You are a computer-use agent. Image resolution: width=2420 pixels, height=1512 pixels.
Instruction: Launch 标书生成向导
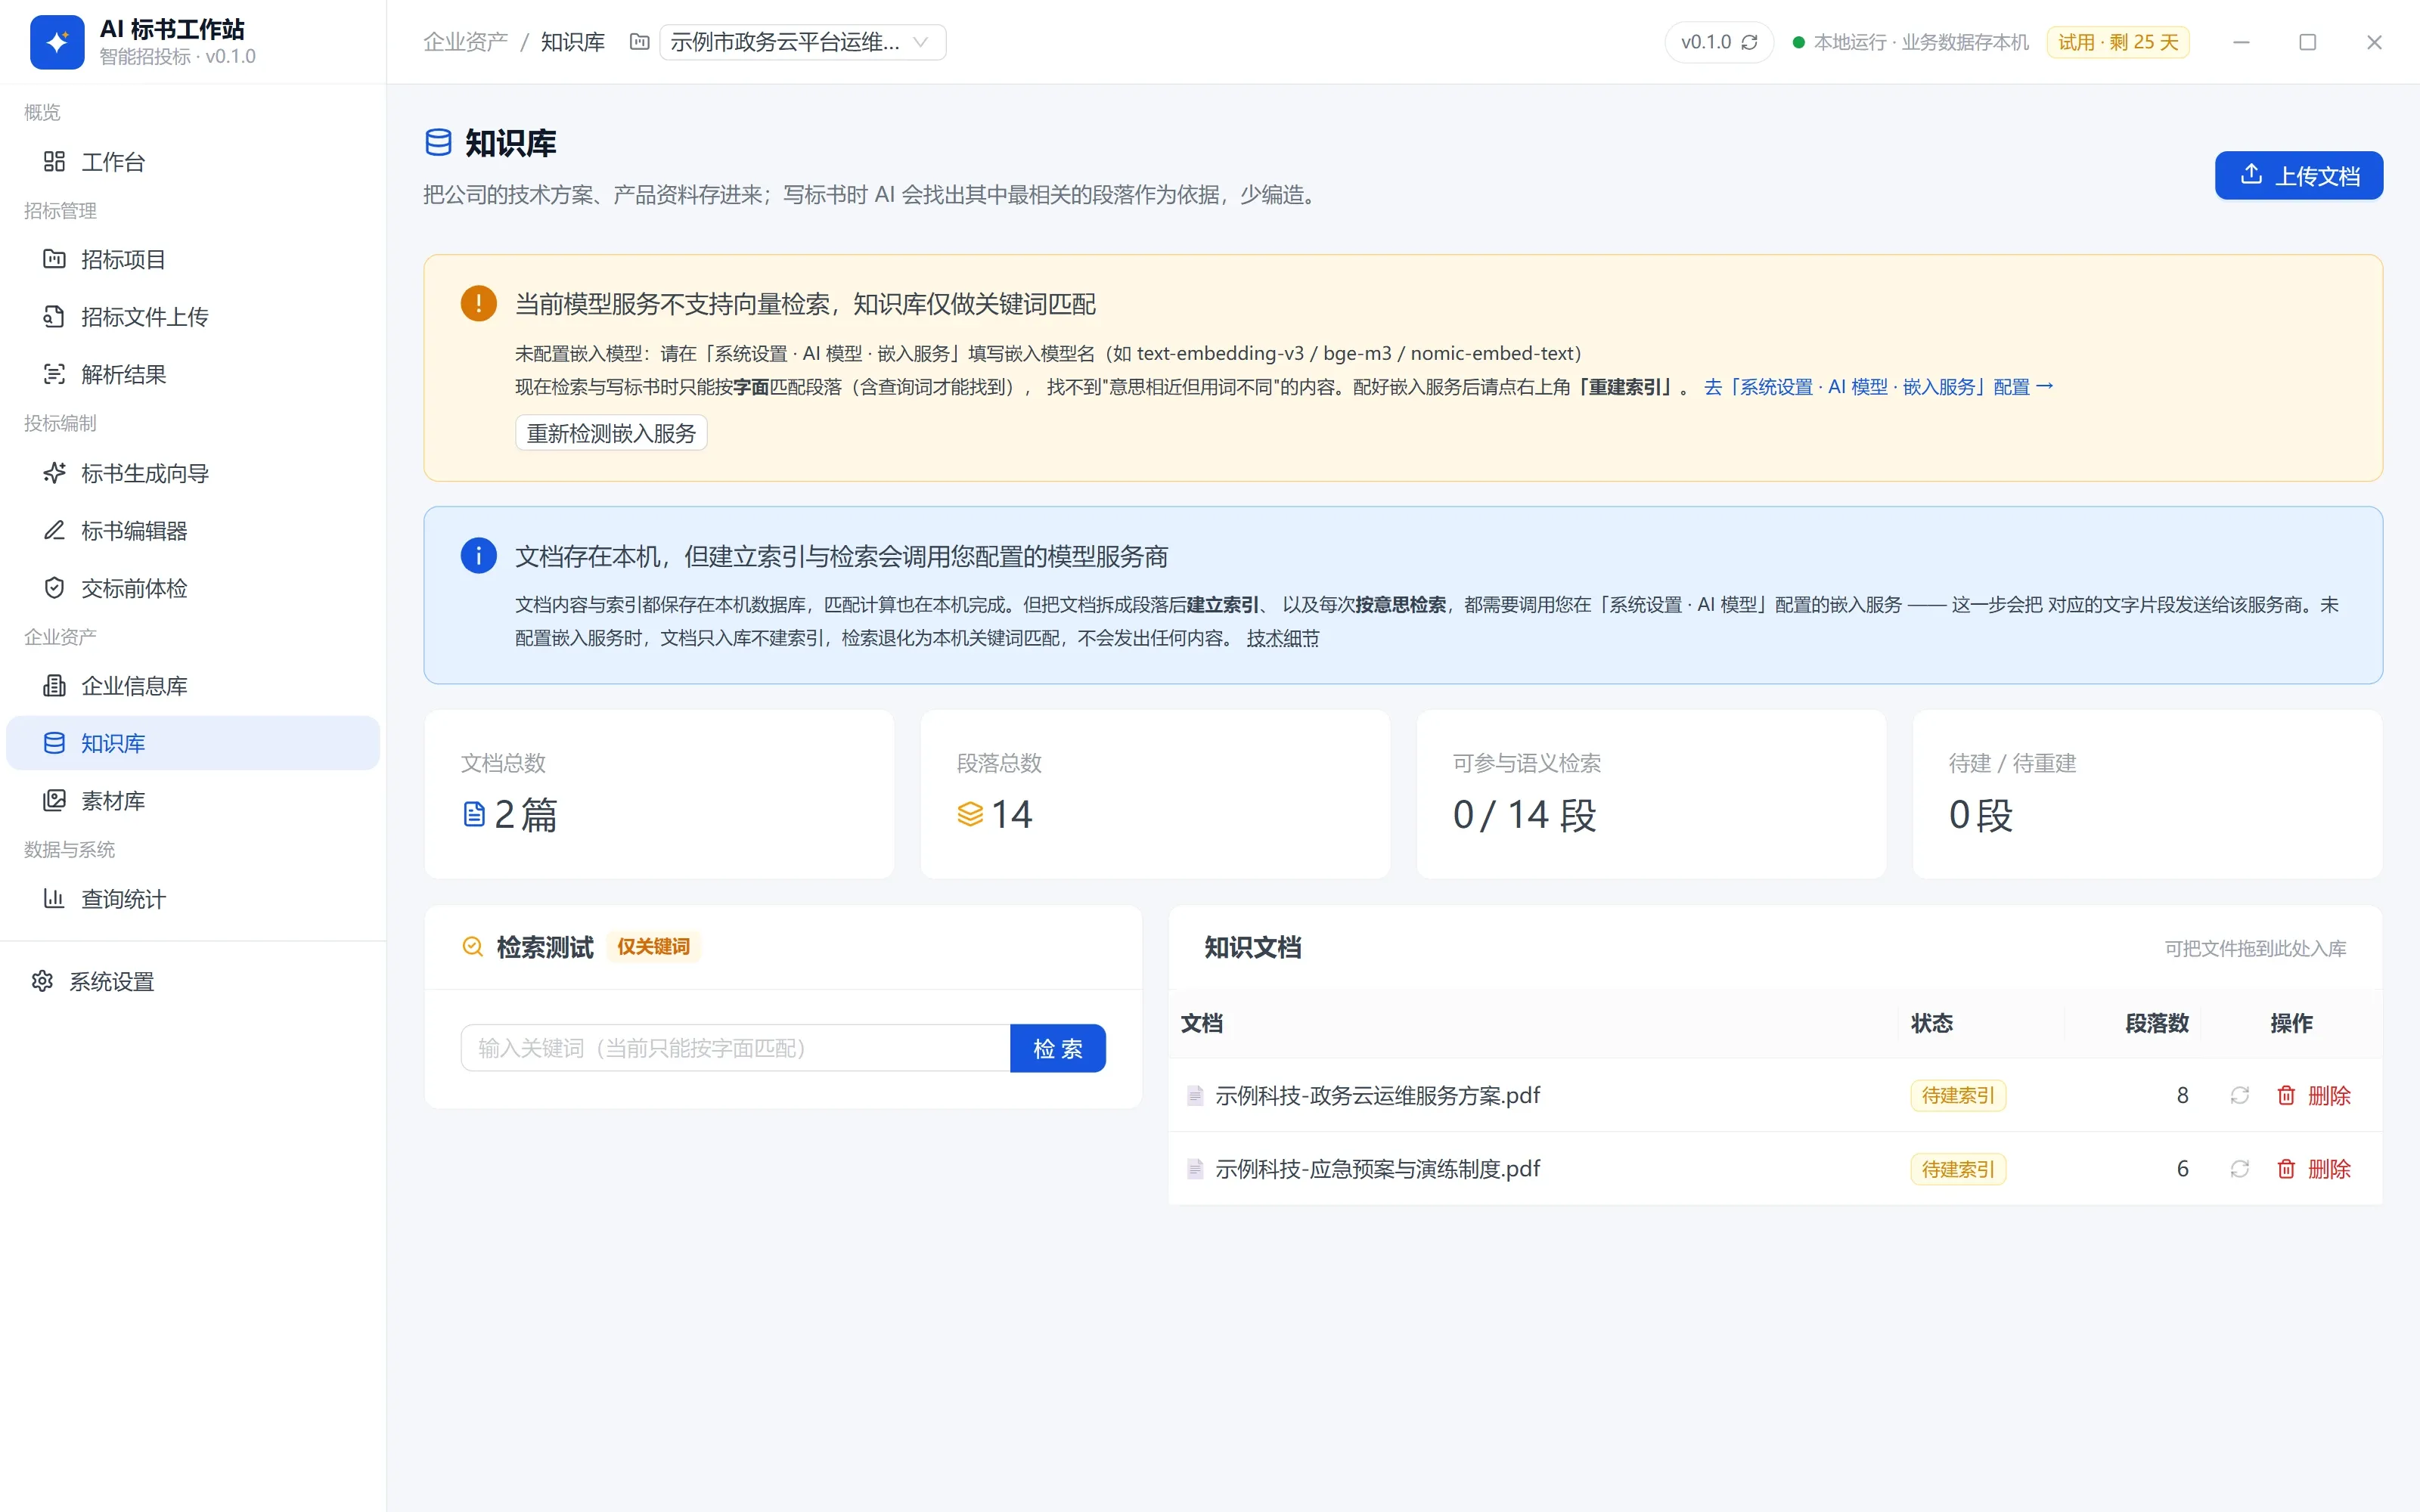[193, 473]
